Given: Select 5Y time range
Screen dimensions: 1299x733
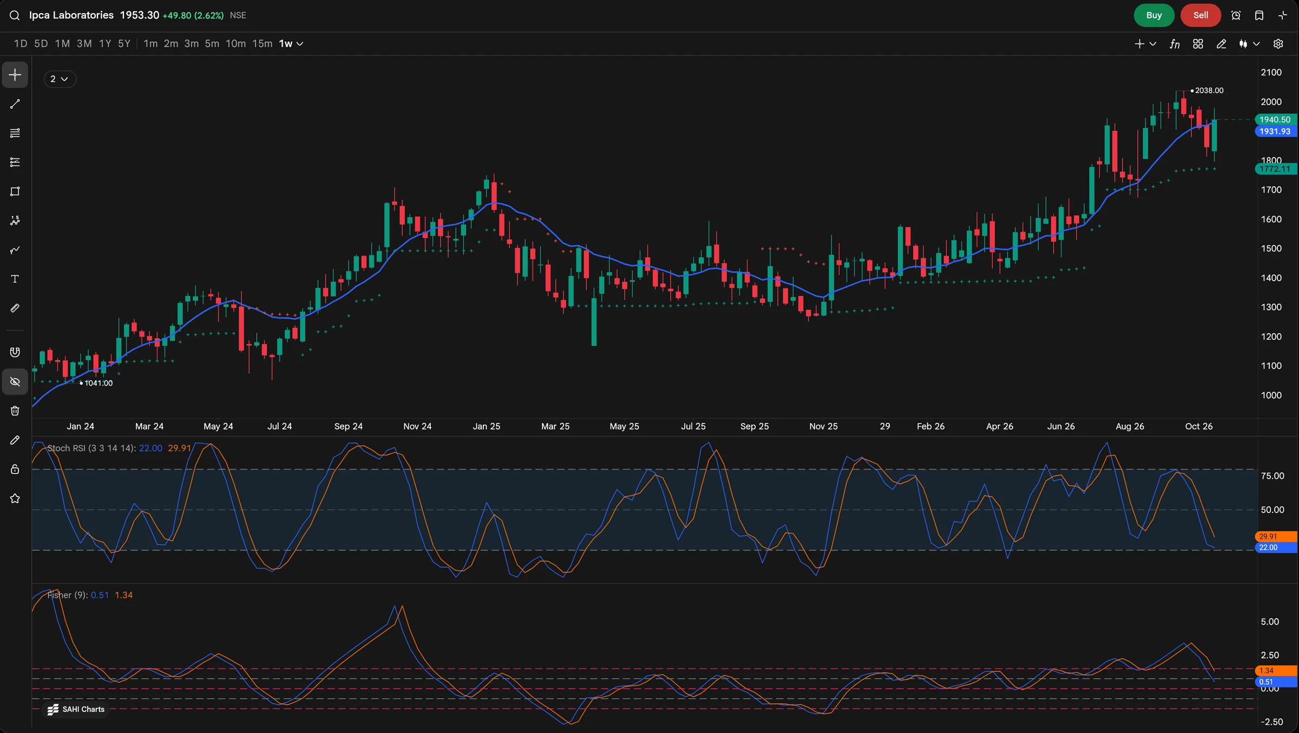Looking at the screenshot, I should tap(124, 44).
